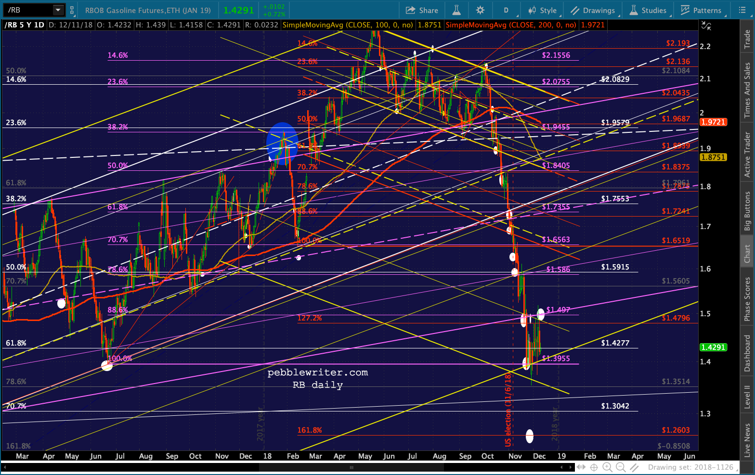Click the $1.6519 red level label

[676, 241]
